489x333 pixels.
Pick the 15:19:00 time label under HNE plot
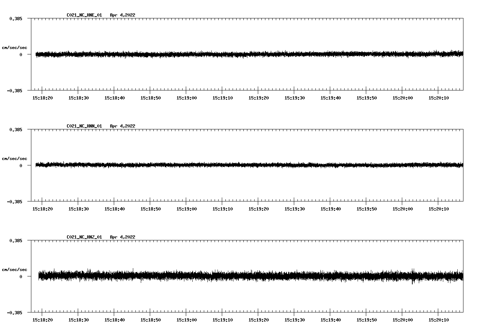tap(187, 98)
